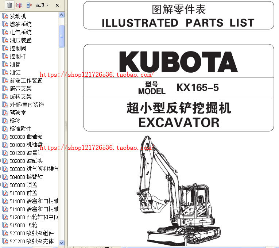Open bookmark 515000 飞轮

pyautogui.click(x=23, y=225)
